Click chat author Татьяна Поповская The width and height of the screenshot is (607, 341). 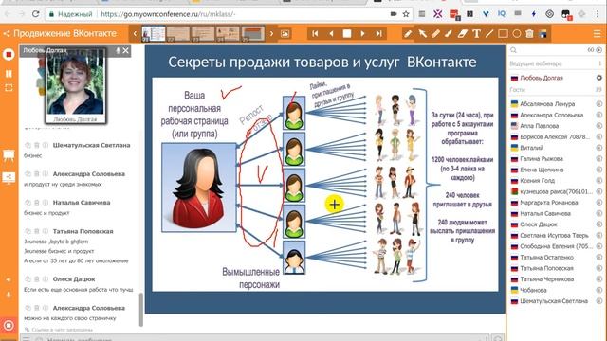click(x=83, y=231)
